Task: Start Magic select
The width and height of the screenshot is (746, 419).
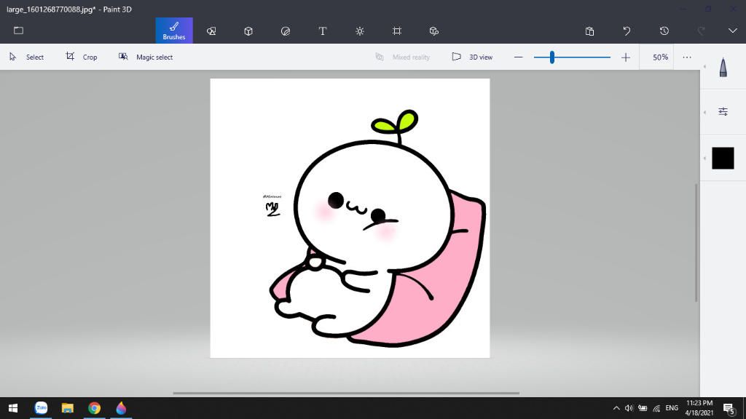Action: click(146, 57)
